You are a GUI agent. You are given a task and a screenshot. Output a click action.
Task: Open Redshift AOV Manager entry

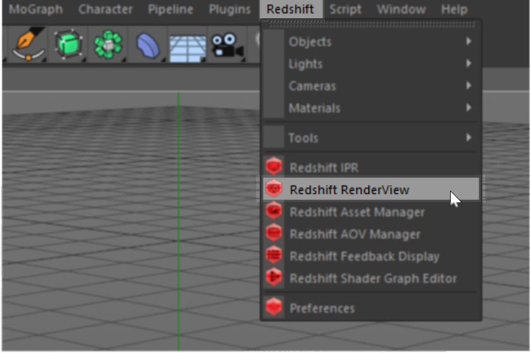(x=371, y=234)
